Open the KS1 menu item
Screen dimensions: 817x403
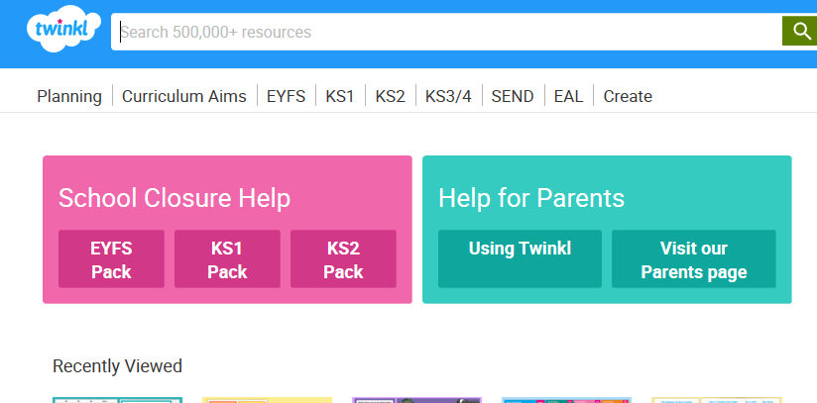[340, 96]
